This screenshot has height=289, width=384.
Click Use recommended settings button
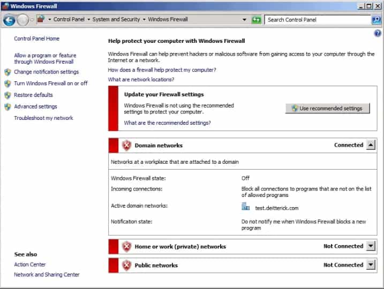coord(327,109)
